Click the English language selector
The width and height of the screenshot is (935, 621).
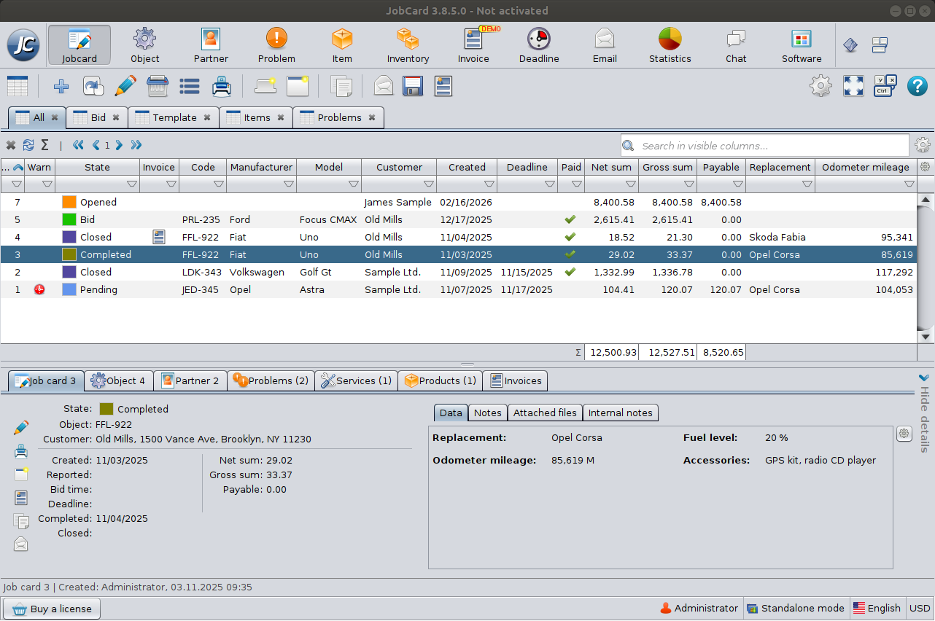click(877, 608)
